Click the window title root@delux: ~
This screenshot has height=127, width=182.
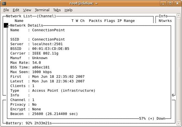pyautogui.click(x=84, y=3)
